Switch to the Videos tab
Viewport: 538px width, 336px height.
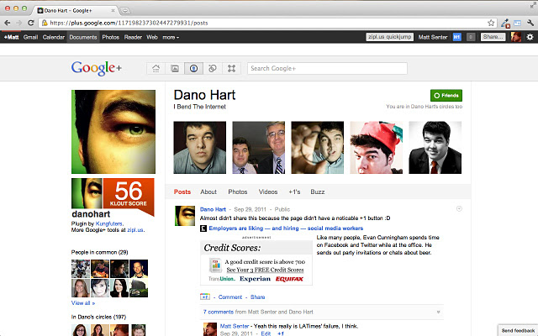click(268, 192)
